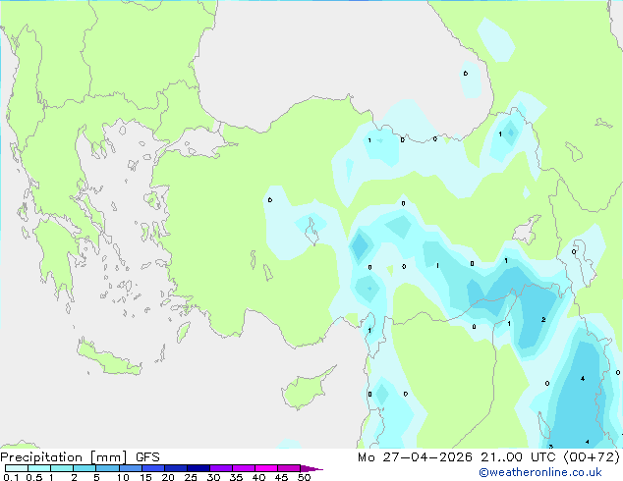Pick the 10–15 mm blue legend swatch
The height and width of the screenshot is (481, 623).
(x=131, y=468)
